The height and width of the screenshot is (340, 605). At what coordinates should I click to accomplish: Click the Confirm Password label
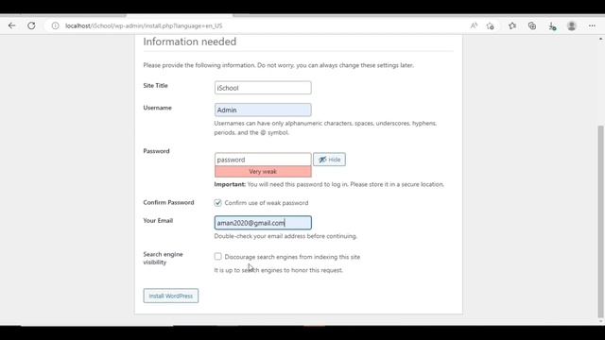click(168, 202)
